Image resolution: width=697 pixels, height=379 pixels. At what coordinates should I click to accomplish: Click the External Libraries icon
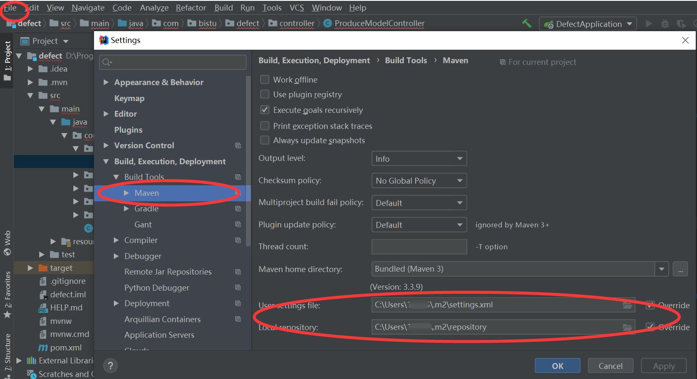click(32, 360)
